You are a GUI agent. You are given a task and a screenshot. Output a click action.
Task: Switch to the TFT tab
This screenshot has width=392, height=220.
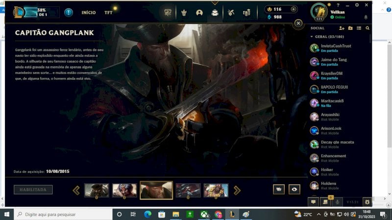click(108, 13)
